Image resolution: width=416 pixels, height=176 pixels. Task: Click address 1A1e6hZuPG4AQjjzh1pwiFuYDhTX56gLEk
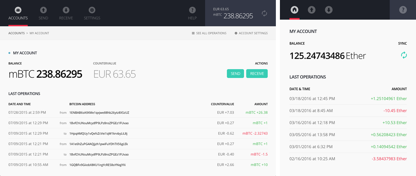tap(99, 144)
